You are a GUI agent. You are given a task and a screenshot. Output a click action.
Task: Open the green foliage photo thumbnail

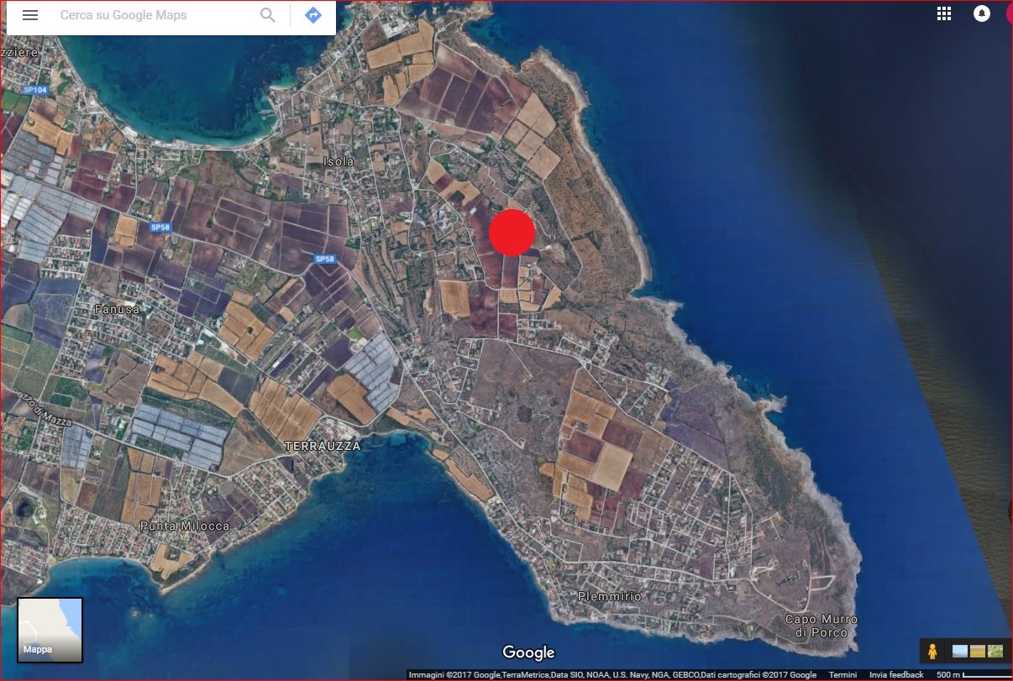pyautogui.click(x=995, y=651)
